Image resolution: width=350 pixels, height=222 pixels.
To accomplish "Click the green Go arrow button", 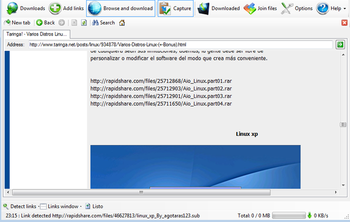I will point(340,44).
